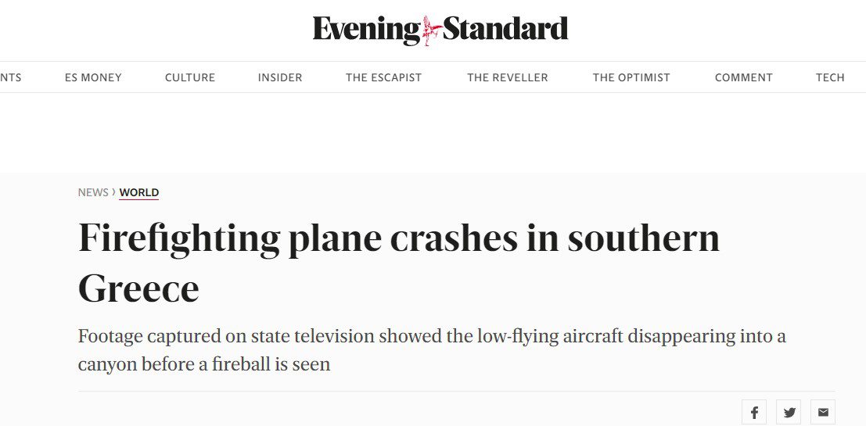866x426 pixels.
Task: Open The Optimist section
Action: (631, 78)
